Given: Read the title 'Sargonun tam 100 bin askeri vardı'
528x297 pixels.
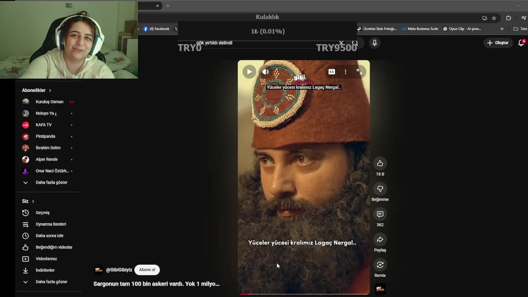Looking at the screenshot, I should click(156, 284).
